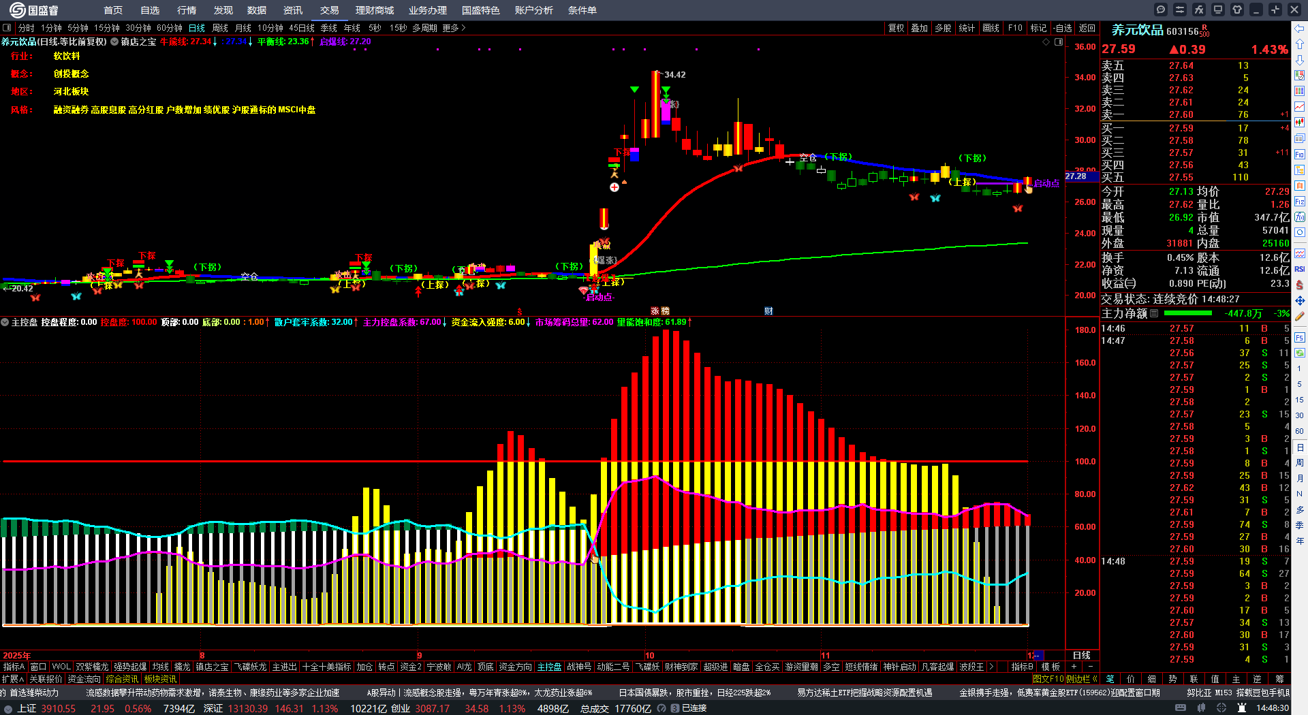Image resolution: width=1308 pixels, height=715 pixels.
Task: Toggle the 主力净额 list icon
Action: [x=1154, y=313]
